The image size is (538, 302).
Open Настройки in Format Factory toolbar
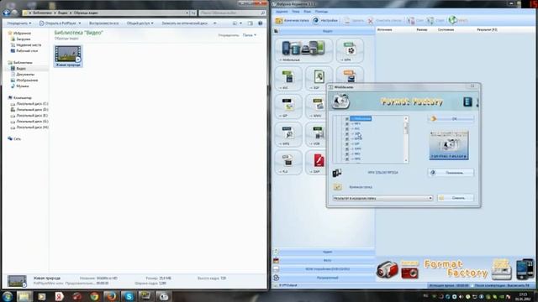325,20
